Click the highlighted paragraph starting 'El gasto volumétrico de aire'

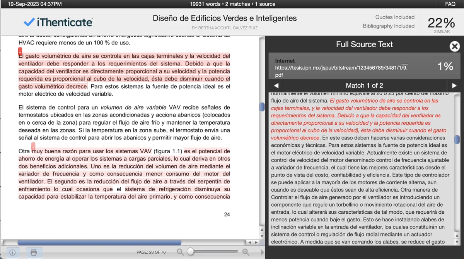[124, 71]
